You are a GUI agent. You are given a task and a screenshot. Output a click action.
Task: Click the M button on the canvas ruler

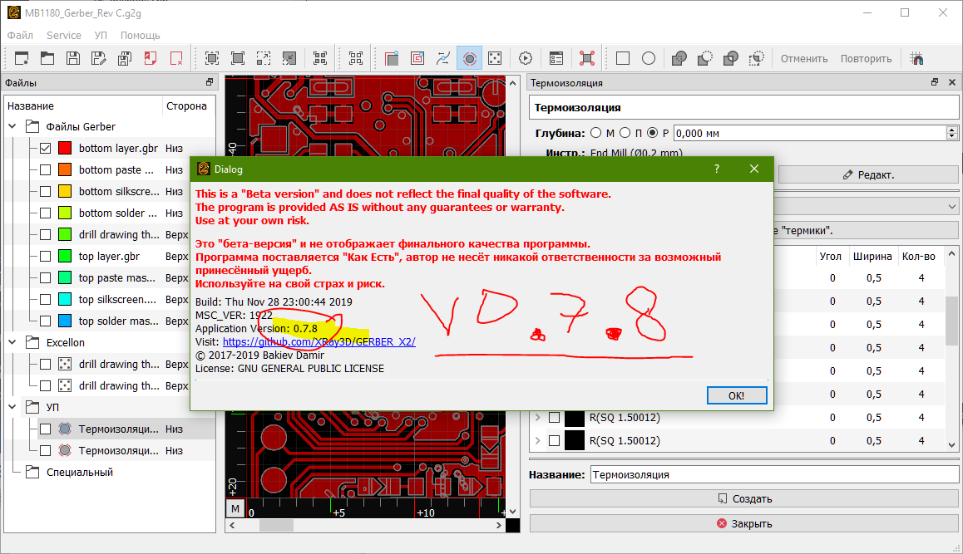[x=235, y=508]
